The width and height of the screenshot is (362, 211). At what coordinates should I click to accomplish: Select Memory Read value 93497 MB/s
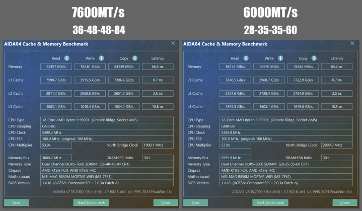coord(56,66)
